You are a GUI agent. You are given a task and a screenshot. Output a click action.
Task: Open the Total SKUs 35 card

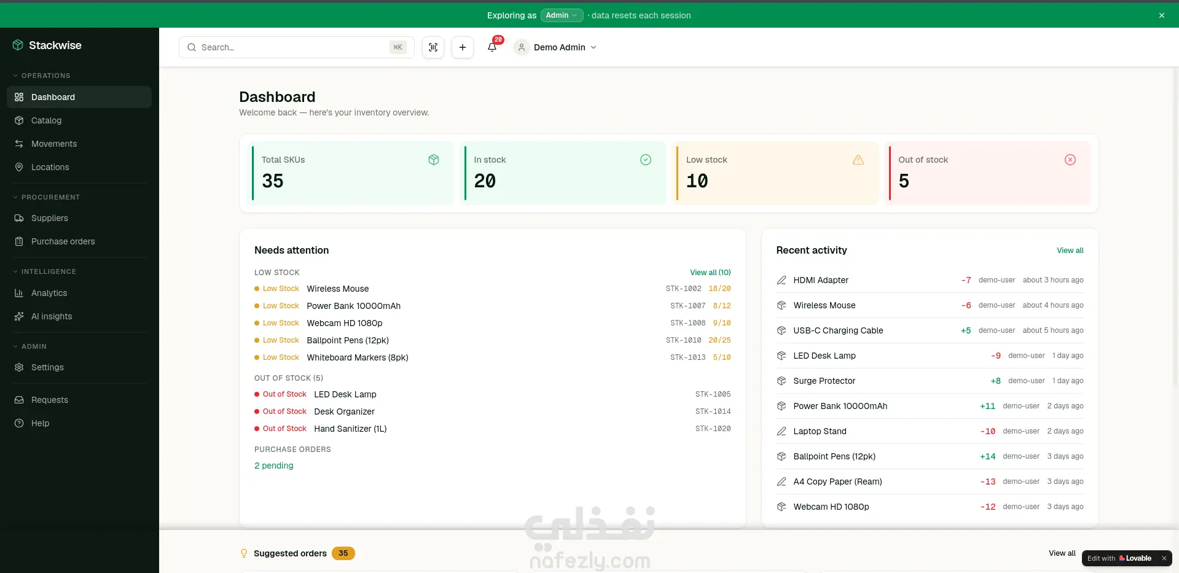(x=351, y=173)
